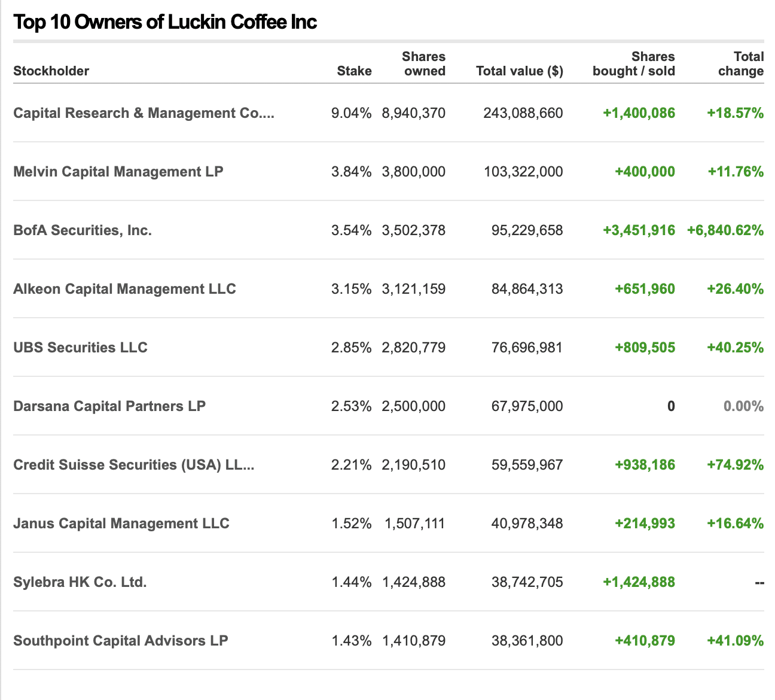Select the 9.04% stake value
This screenshot has height=700, width=775.
(352, 113)
